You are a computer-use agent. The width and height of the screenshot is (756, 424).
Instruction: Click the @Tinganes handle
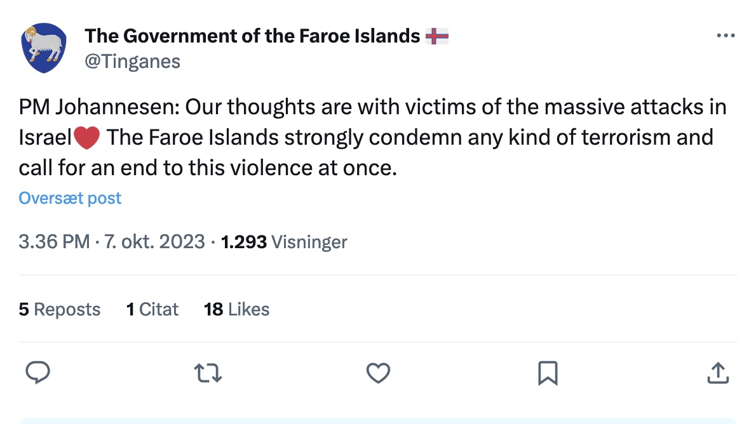pyautogui.click(x=133, y=62)
